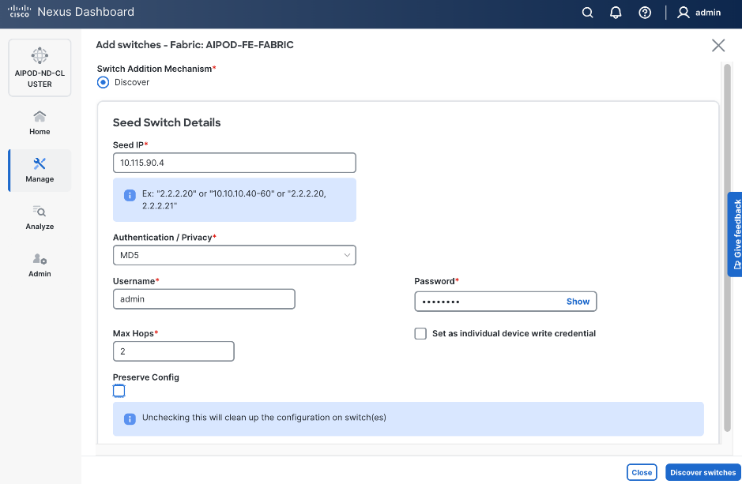Screen dimensions: 742x484
Task: Open the search magnifier icon
Action: pos(586,13)
